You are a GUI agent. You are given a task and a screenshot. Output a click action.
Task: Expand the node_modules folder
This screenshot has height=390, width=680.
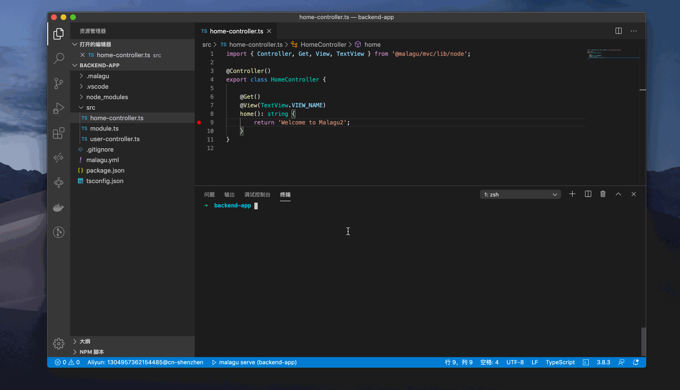coord(132,97)
